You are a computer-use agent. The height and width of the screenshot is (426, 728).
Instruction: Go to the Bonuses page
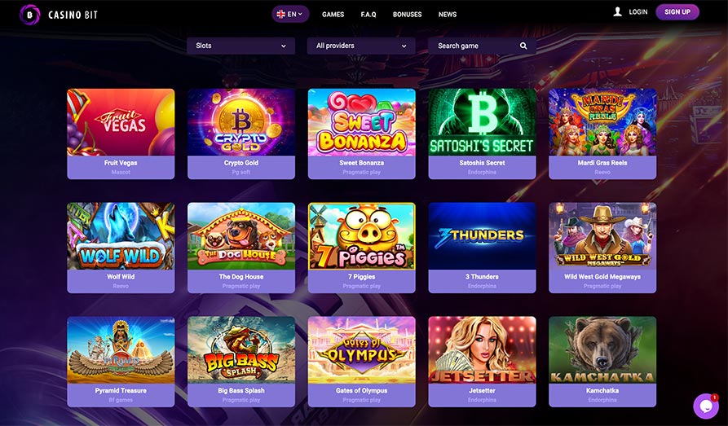point(407,15)
